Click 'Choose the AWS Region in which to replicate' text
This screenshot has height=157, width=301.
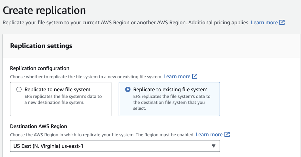[102, 135]
